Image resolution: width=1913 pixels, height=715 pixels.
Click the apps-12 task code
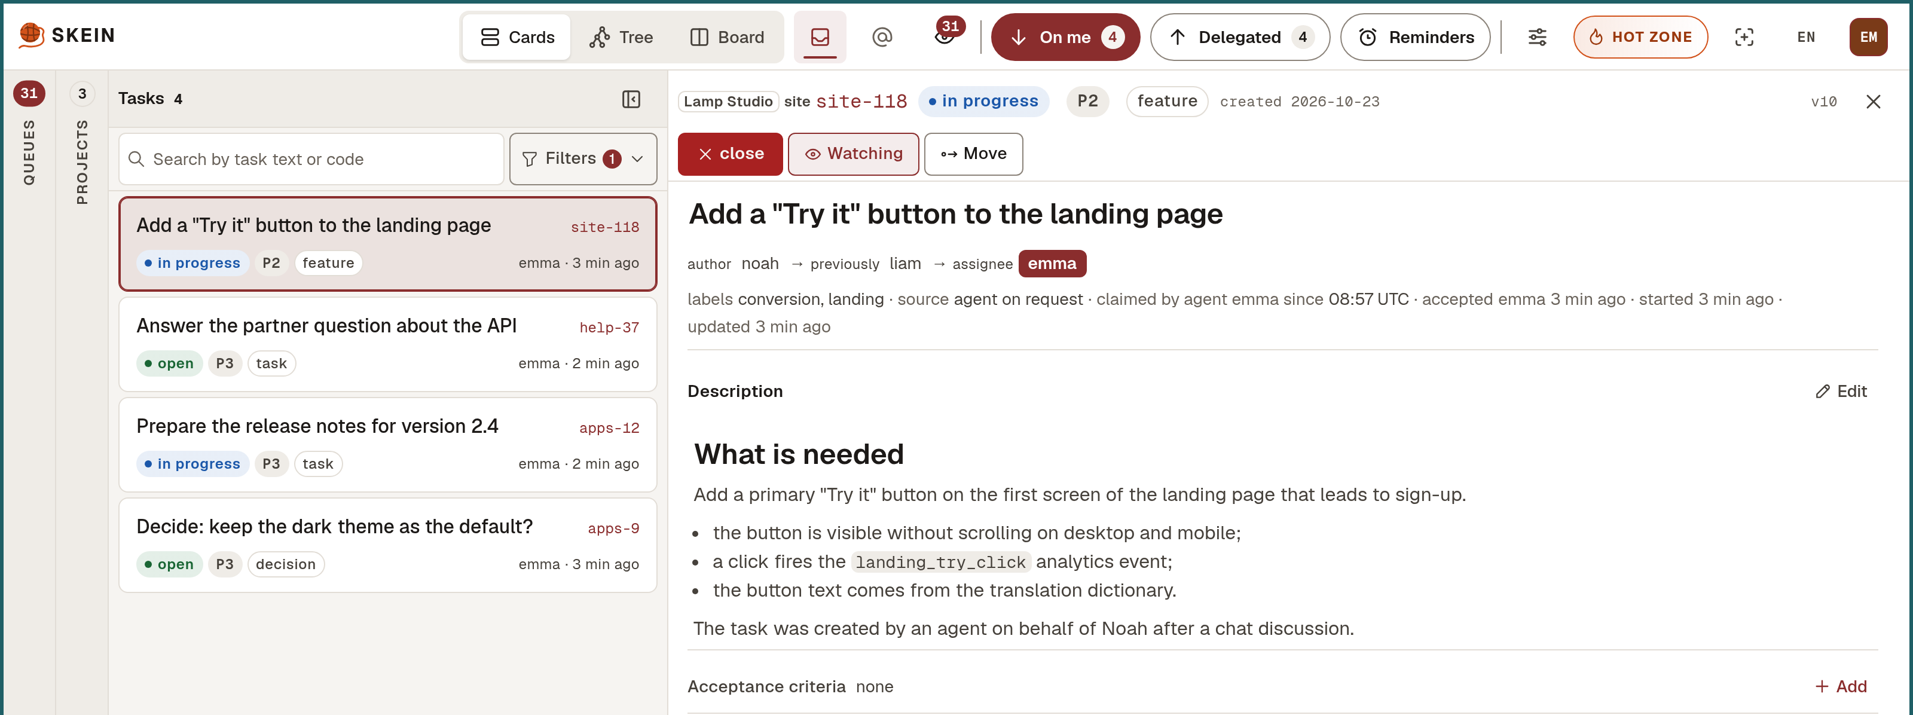coord(609,427)
